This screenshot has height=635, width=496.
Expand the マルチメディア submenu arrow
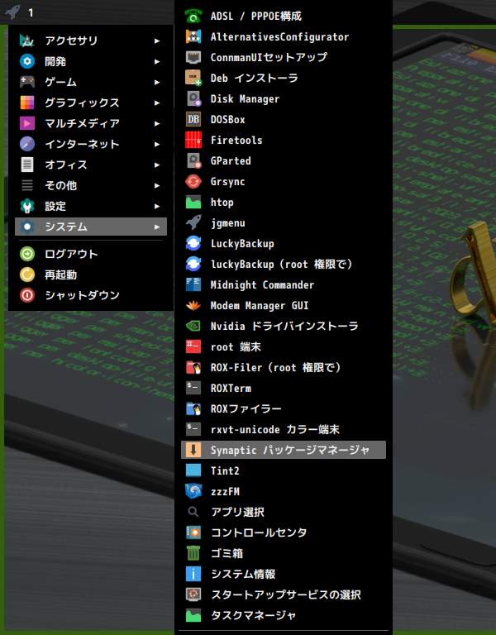157,123
